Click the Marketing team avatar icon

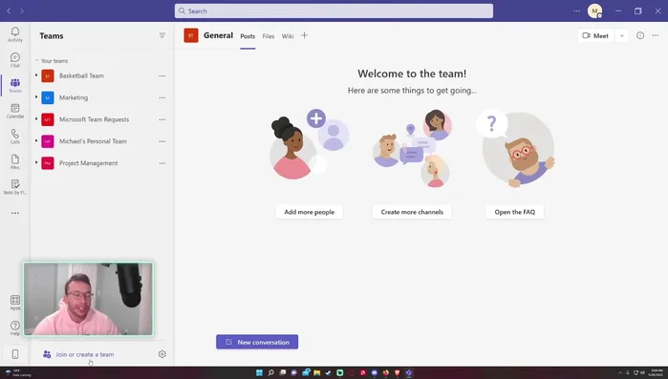[x=47, y=97]
